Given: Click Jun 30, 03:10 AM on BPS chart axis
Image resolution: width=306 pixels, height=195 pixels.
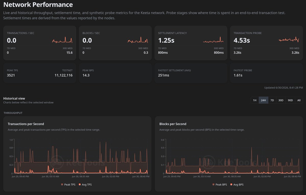Looking at the screenshot, I should pos(202,176).
